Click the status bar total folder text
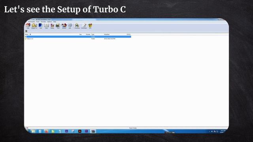253x142 pixels. [x=133, y=128]
